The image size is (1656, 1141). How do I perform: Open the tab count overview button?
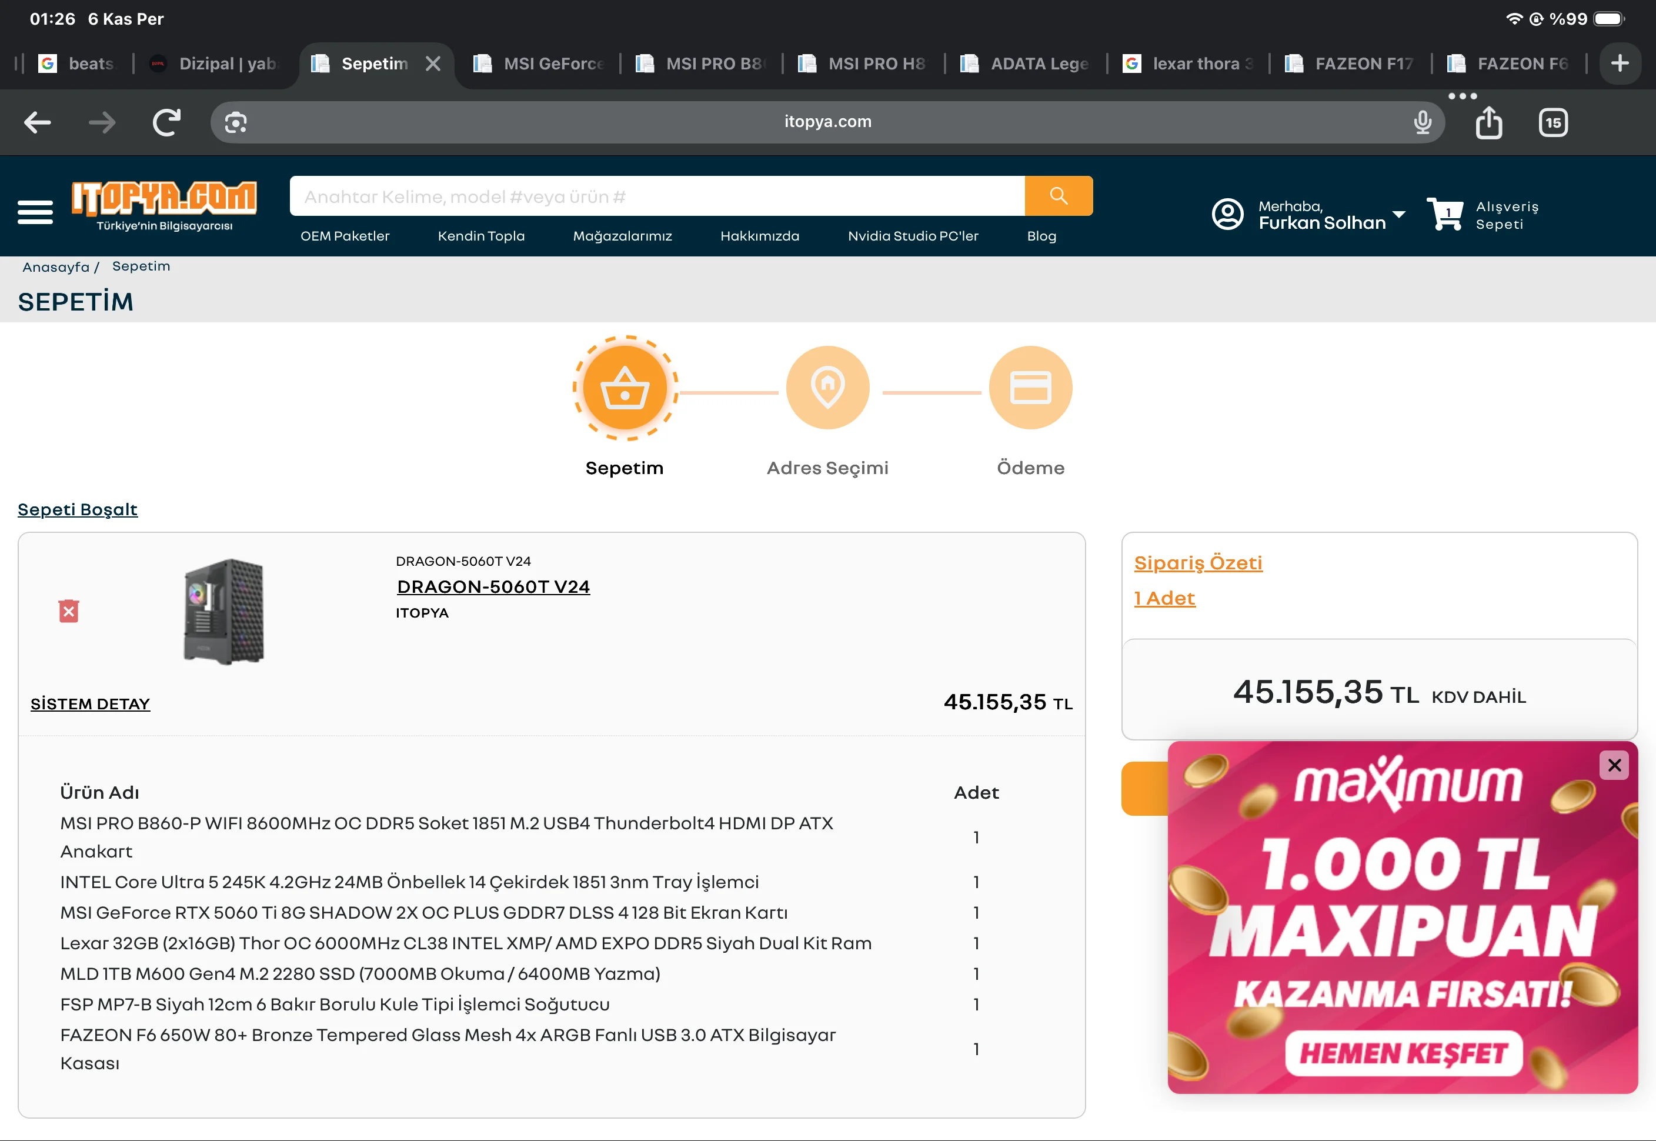(1552, 122)
